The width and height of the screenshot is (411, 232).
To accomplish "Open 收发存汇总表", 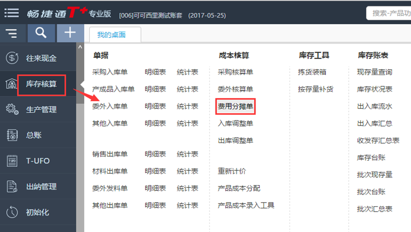I will pos(378,140).
